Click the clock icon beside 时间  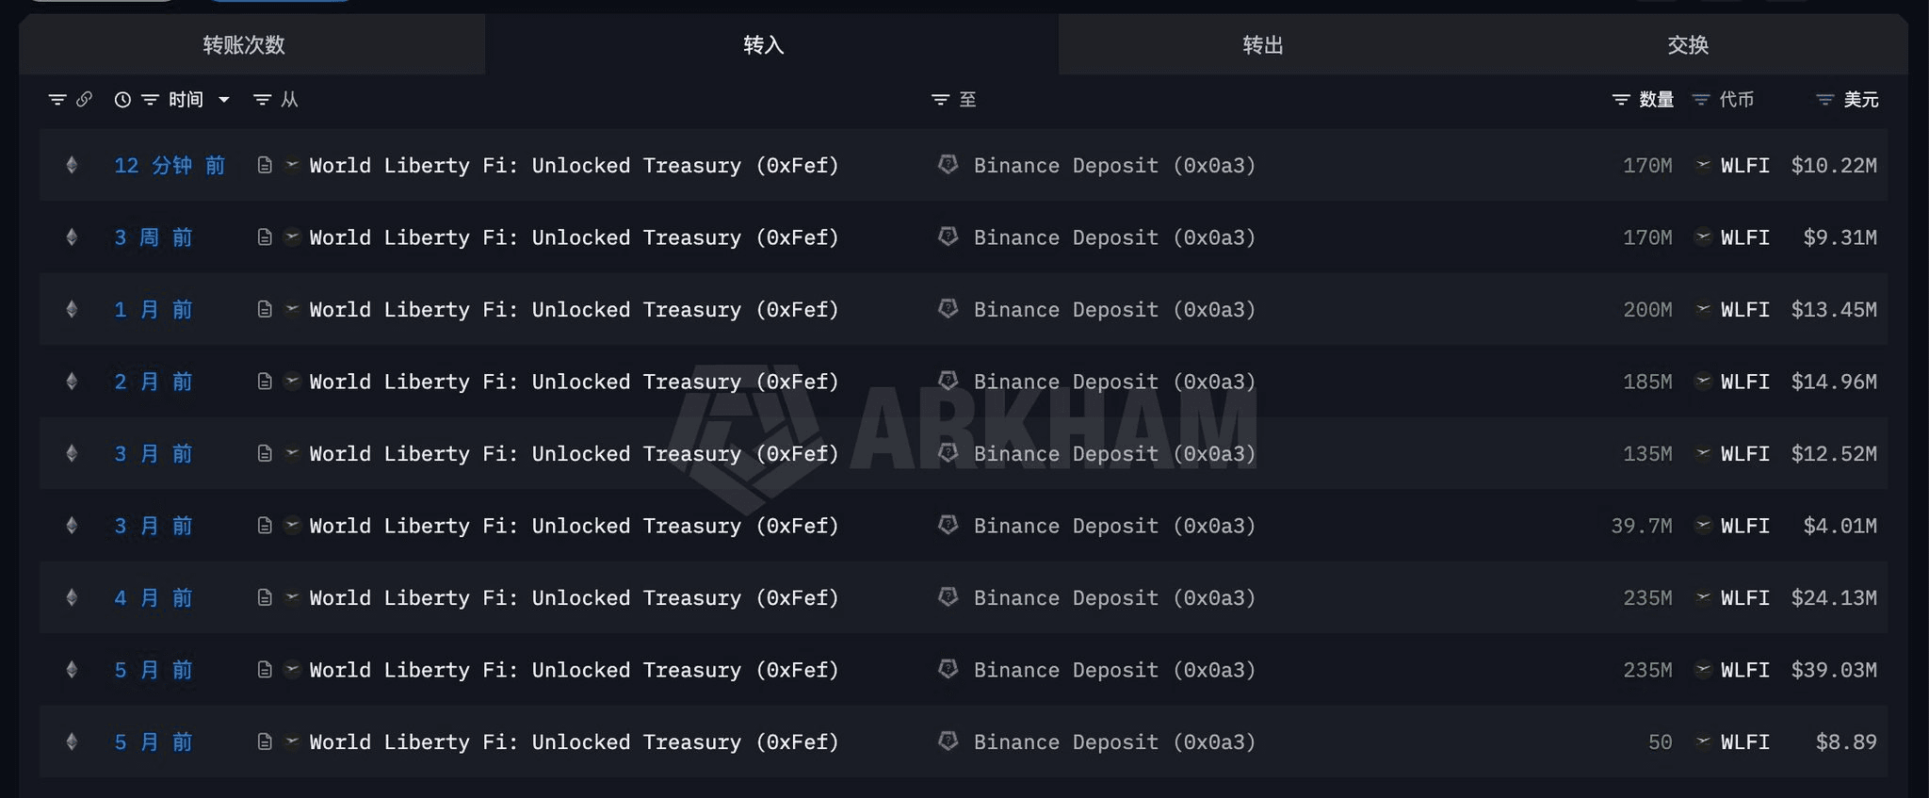[x=122, y=100]
